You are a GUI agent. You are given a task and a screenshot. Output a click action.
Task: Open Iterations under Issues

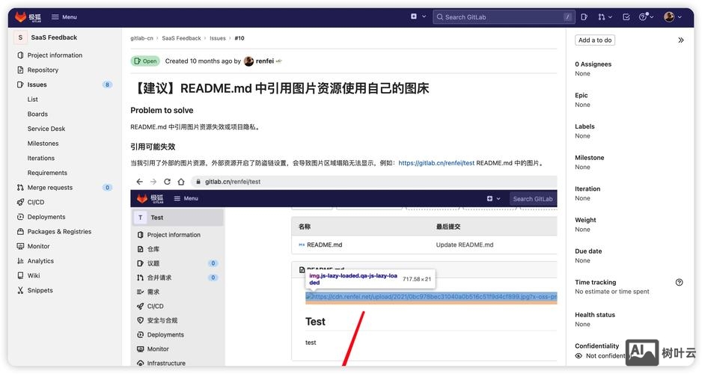[40, 158]
